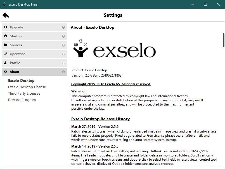Open Reward Program page
The height and width of the screenshot is (169, 225).
pos(22,100)
